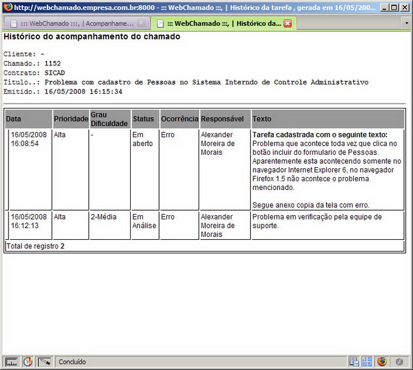The height and width of the screenshot is (370, 413).
Task: Click the Firefox icon in status bar
Action: pos(382,362)
